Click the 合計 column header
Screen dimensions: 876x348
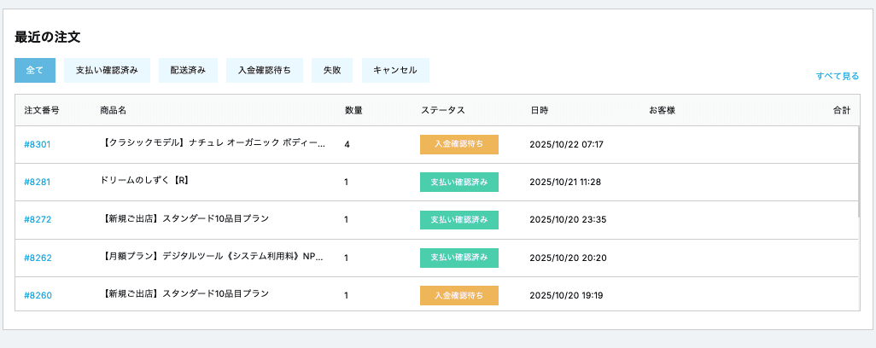[841, 111]
